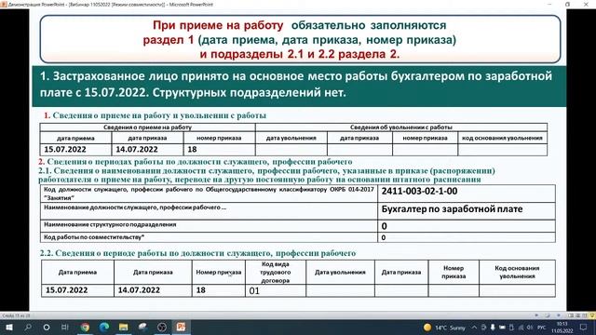This screenshot has width=596, height=335.
Task: Open File Explorer from taskbar
Action: coord(123,327)
